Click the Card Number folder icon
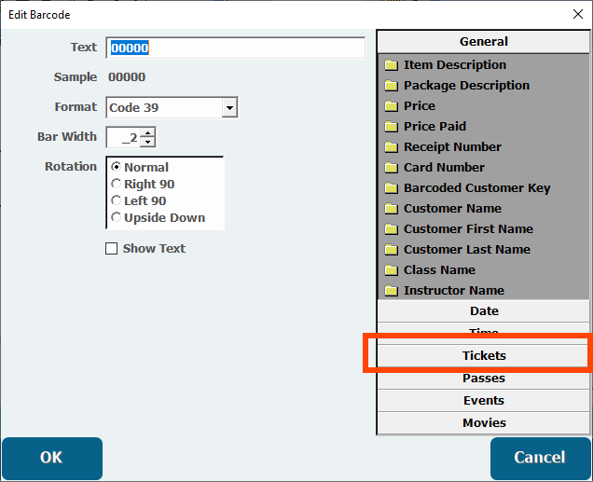Image resolution: width=593 pixels, height=482 pixels. pos(391,168)
